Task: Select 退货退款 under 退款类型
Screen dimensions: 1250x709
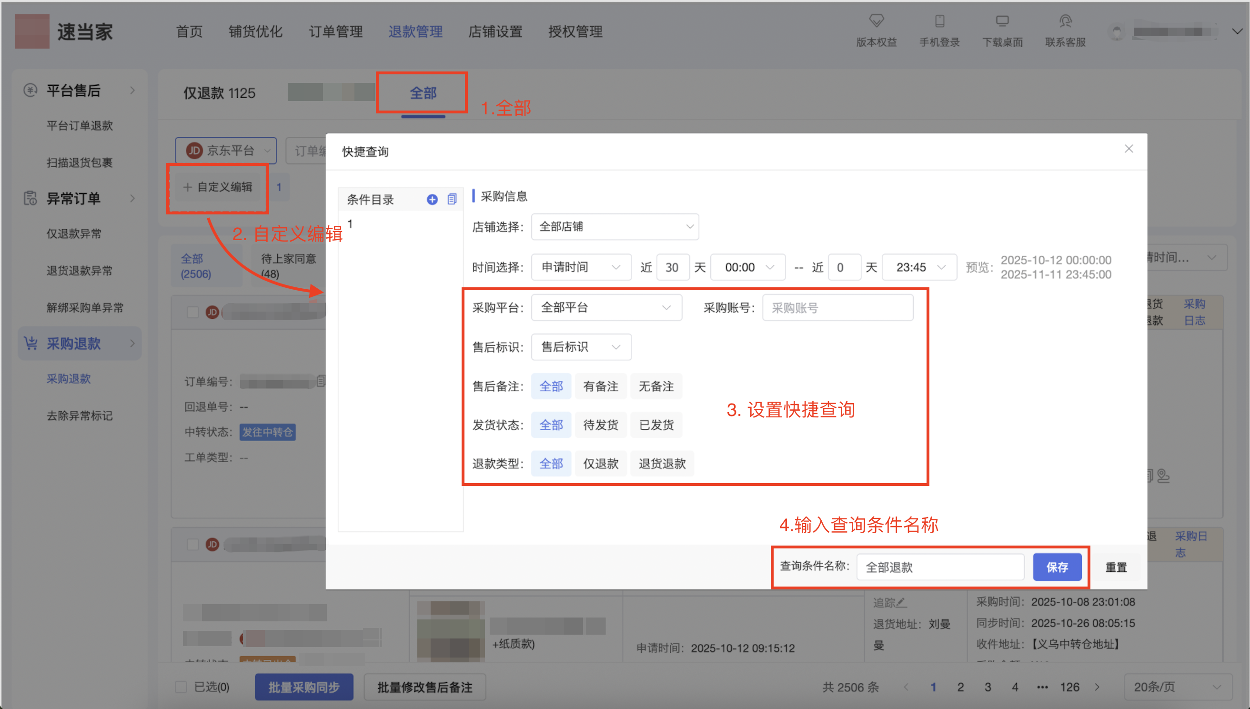Action: pos(662,464)
